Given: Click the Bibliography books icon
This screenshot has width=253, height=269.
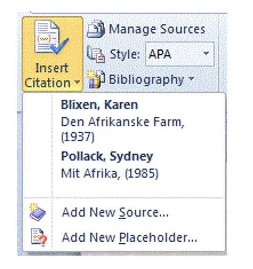Looking at the screenshot, I should pos(96,79).
